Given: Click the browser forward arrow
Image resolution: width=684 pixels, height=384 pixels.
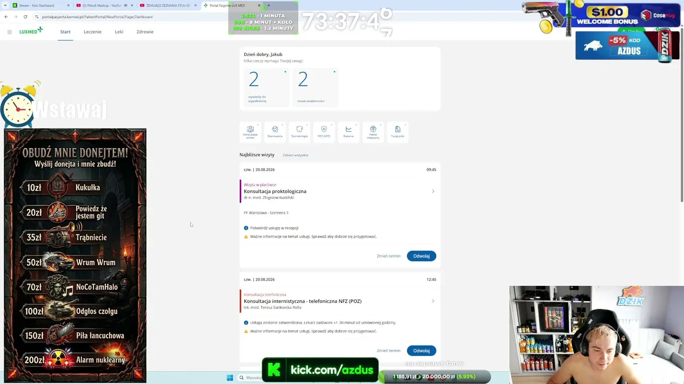Looking at the screenshot, I should [15, 17].
